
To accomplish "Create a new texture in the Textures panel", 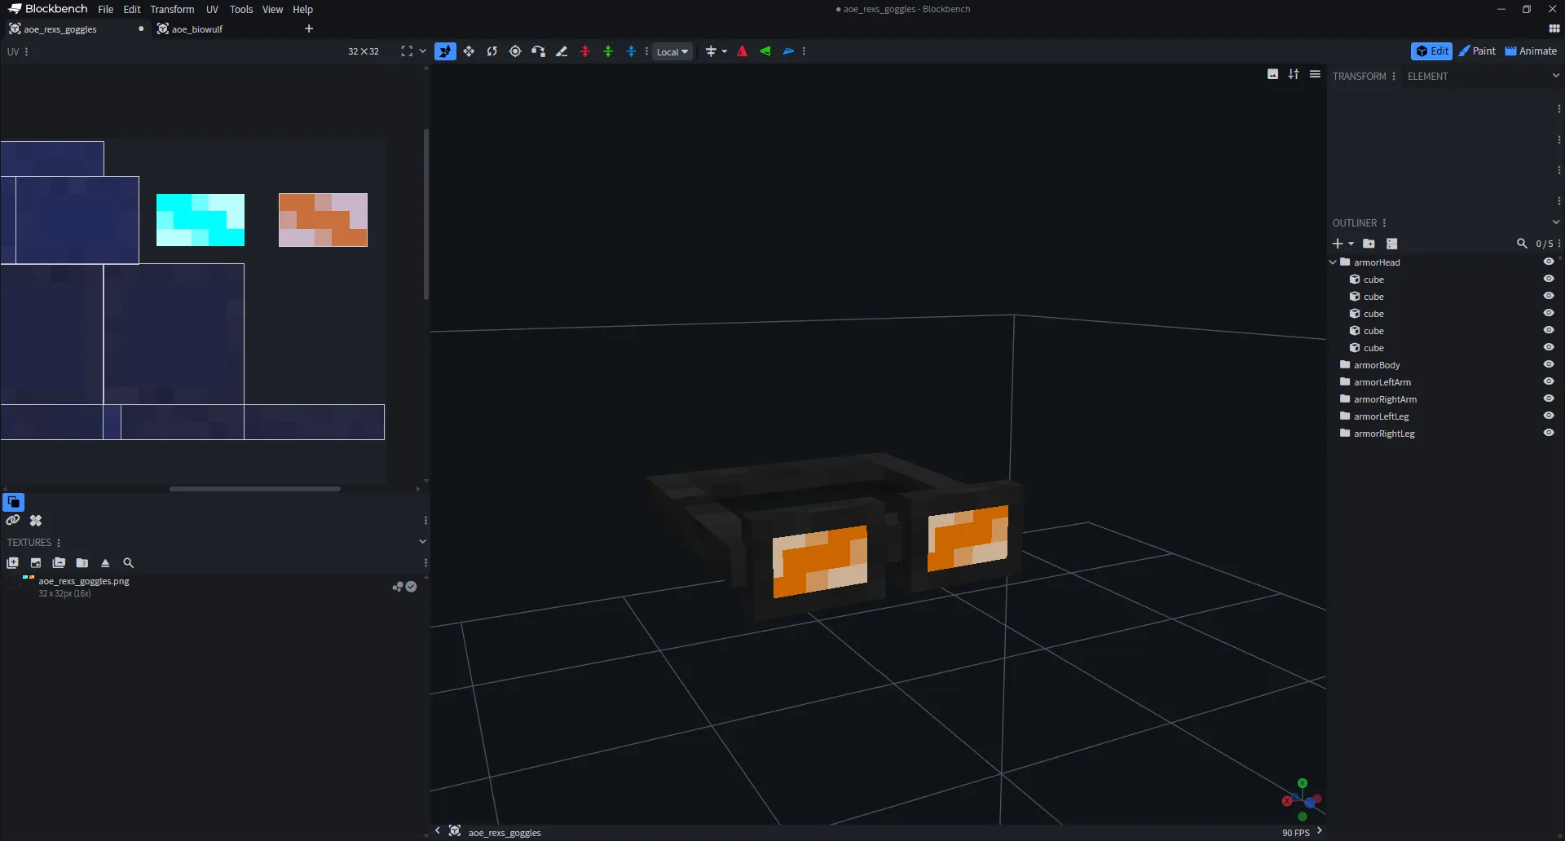I will [x=12, y=563].
